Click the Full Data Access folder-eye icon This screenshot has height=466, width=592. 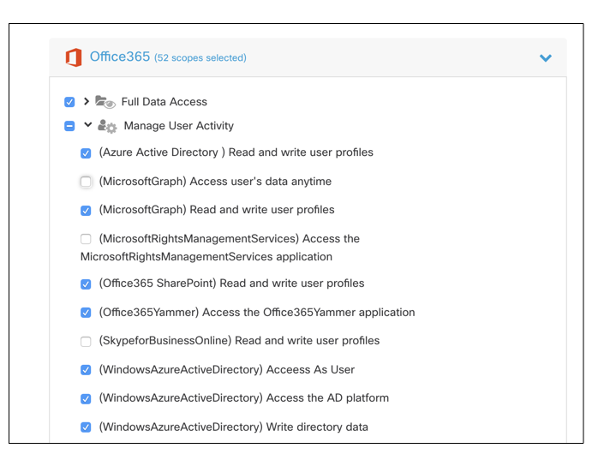(105, 102)
